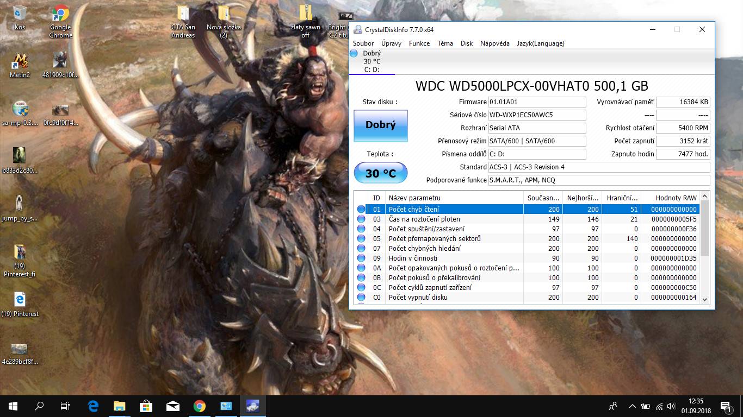Click status circle for row 05
The height and width of the screenshot is (417, 743).
click(x=361, y=238)
